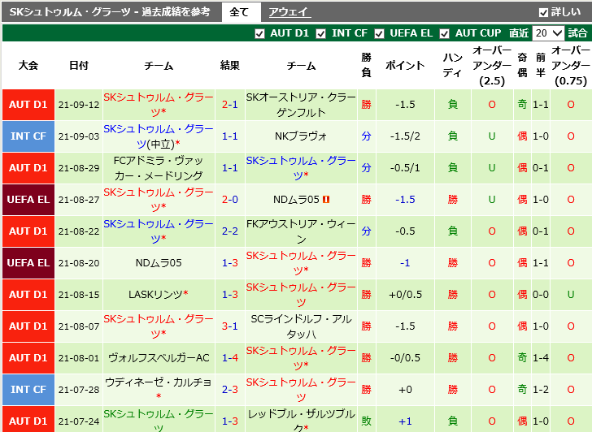
Task: Uncheck the INT CF filter checkbox
Action: 321,33
